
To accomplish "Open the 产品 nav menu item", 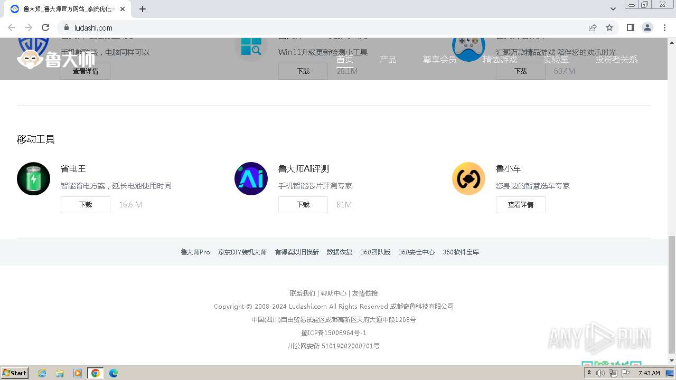I will pyautogui.click(x=388, y=60).
